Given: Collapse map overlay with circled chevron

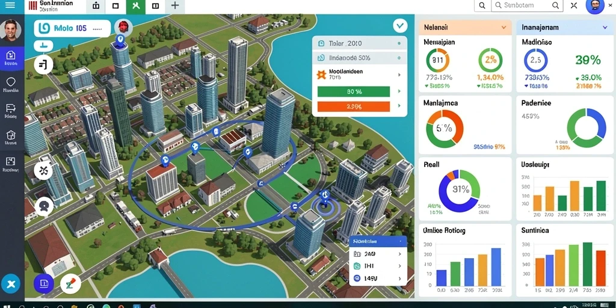Looking at the screenshot, I should 400,26.
